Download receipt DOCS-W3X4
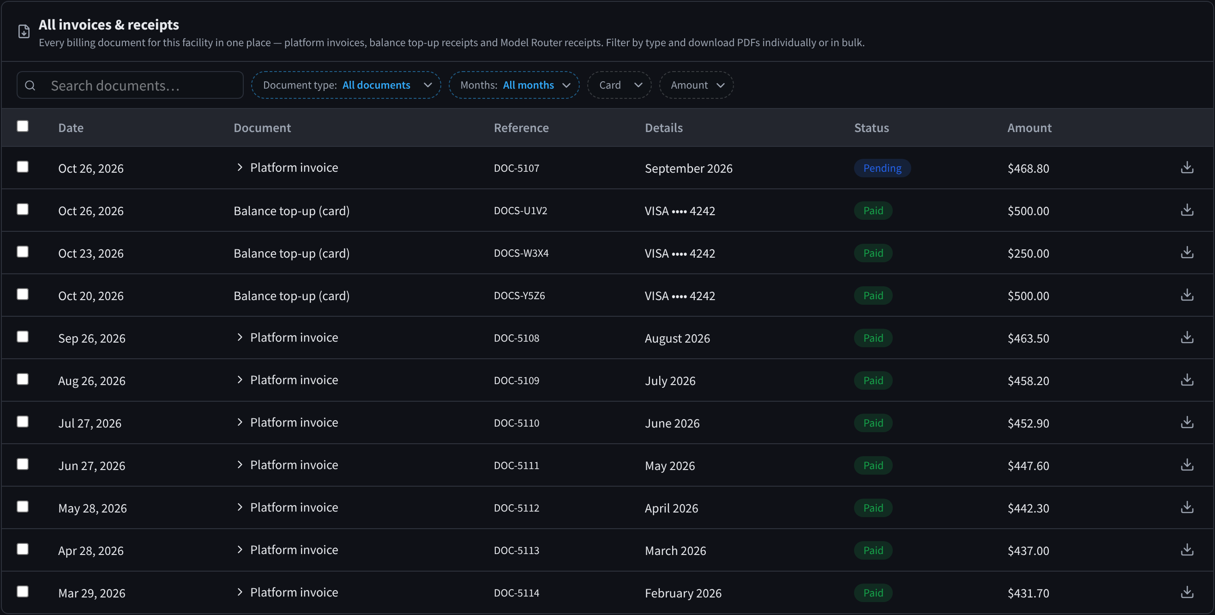The image size is (1215, 615). 1187,252
